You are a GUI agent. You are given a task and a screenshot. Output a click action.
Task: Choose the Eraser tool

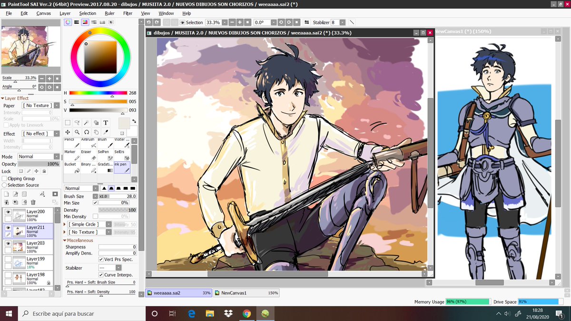coord(89,155)
